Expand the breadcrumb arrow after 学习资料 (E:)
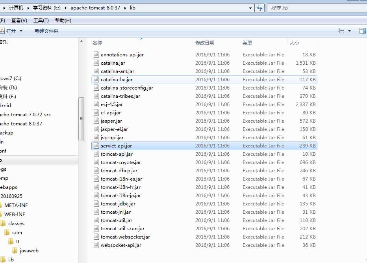The width and height of the screenshot is (367, 263). (x=65, y=8)
